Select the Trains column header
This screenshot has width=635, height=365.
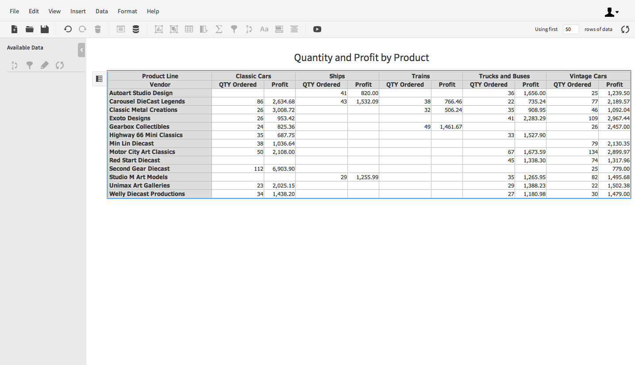(421, 76)
